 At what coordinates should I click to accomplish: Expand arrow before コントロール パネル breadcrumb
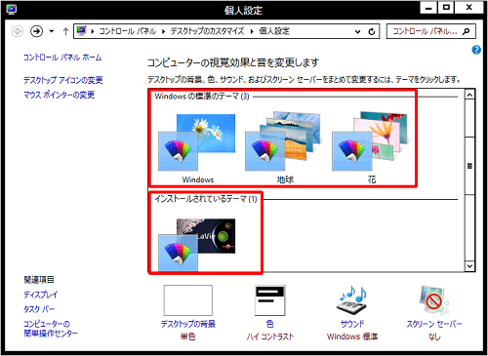coord(93,31)
